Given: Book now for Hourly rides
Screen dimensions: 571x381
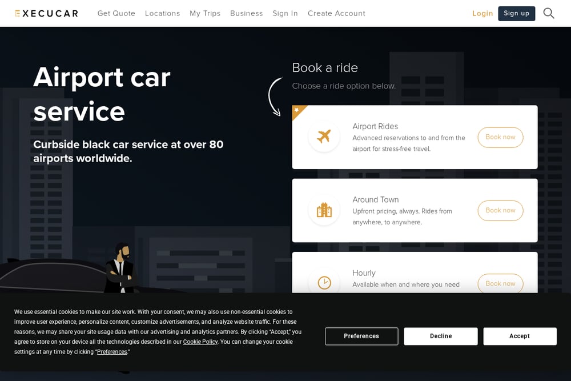Looking at the screenshot, I should (x=500, y=283).
